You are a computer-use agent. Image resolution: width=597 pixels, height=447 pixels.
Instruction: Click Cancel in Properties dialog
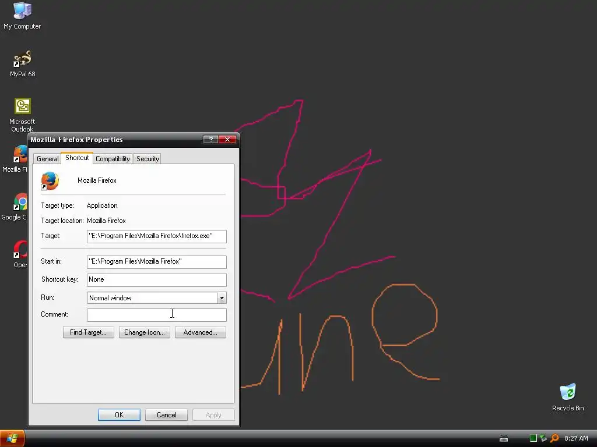[166, 414]
